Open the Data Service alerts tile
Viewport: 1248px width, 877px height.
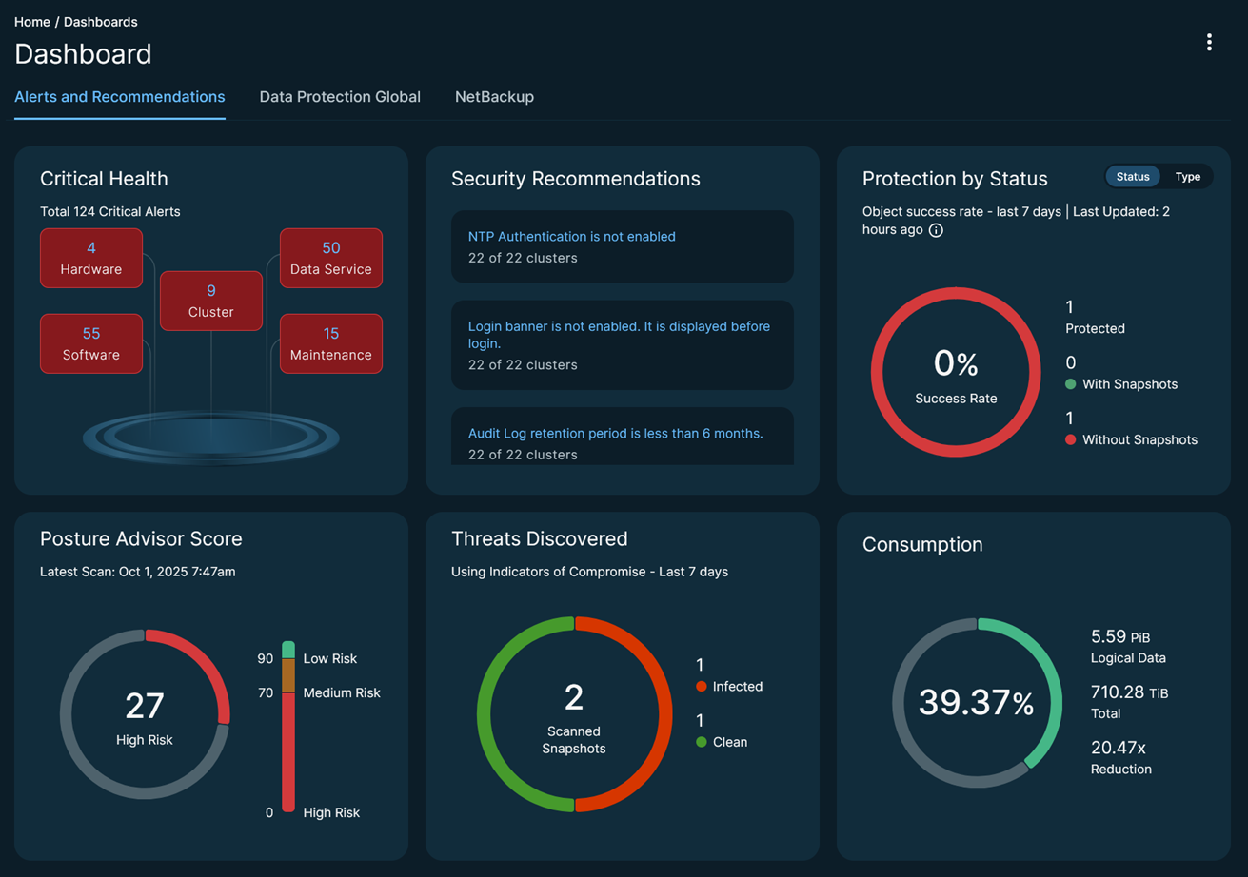(x=330, y=258)
